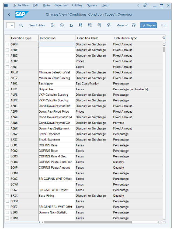Click the Description field of row AEBF

[57, 50]
